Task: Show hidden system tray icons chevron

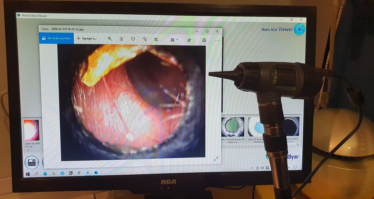Action: (252, 168)
